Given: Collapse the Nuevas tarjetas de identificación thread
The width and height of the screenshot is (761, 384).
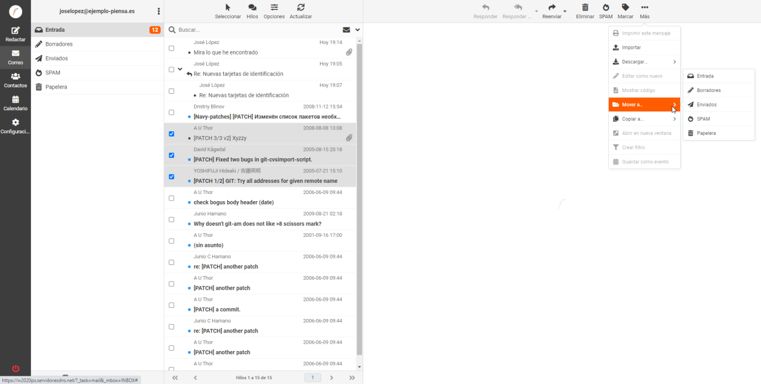Looking at the screenshot, I should click(180, 69).
